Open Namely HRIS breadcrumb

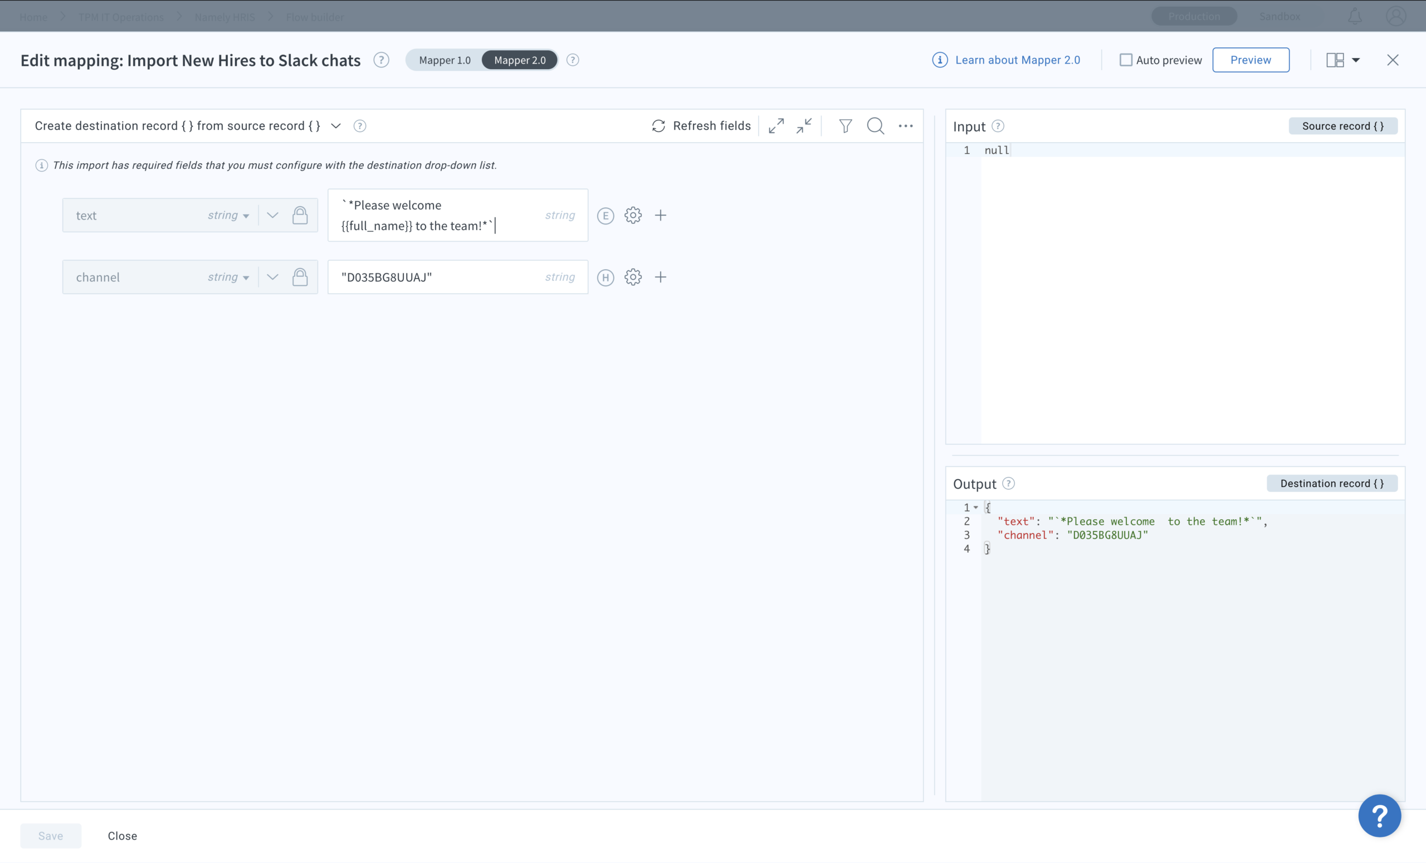click(224, 17)
